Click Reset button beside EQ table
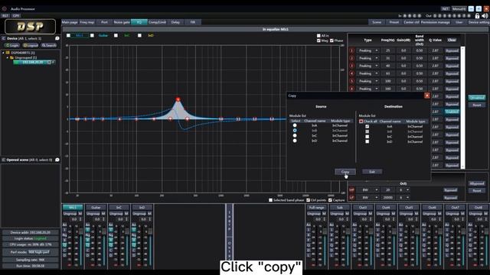The width and height of the screenshot is (490, 275). point(476,105)
